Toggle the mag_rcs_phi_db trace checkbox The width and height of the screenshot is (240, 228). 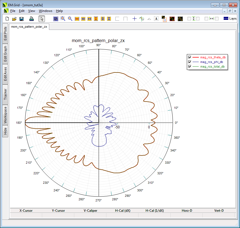[x=190, y=62]
